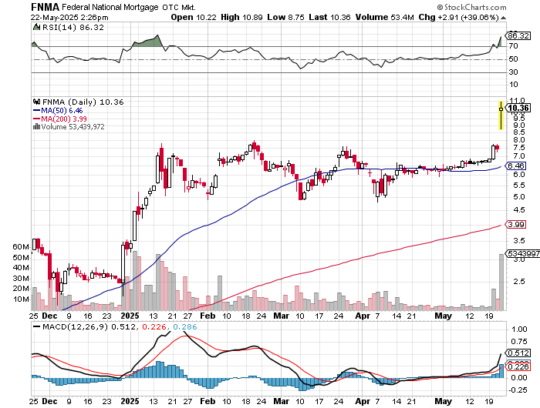Click the MA(200) 3.99 legend entry

60,119
